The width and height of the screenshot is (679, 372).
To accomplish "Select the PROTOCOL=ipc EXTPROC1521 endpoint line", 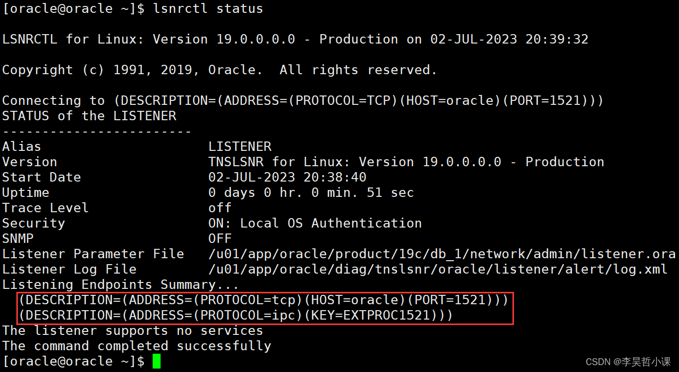I will 236,316.
